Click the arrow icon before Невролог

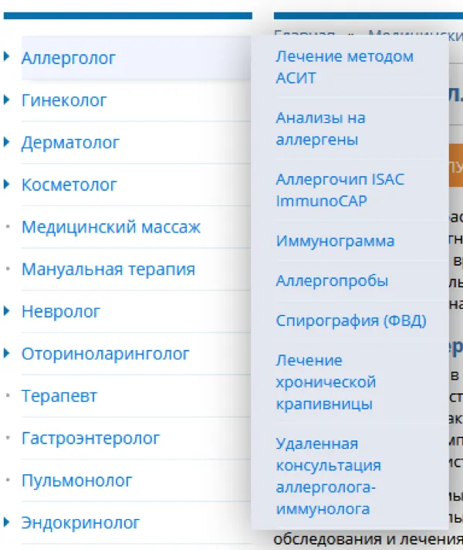tap(7, 311)
